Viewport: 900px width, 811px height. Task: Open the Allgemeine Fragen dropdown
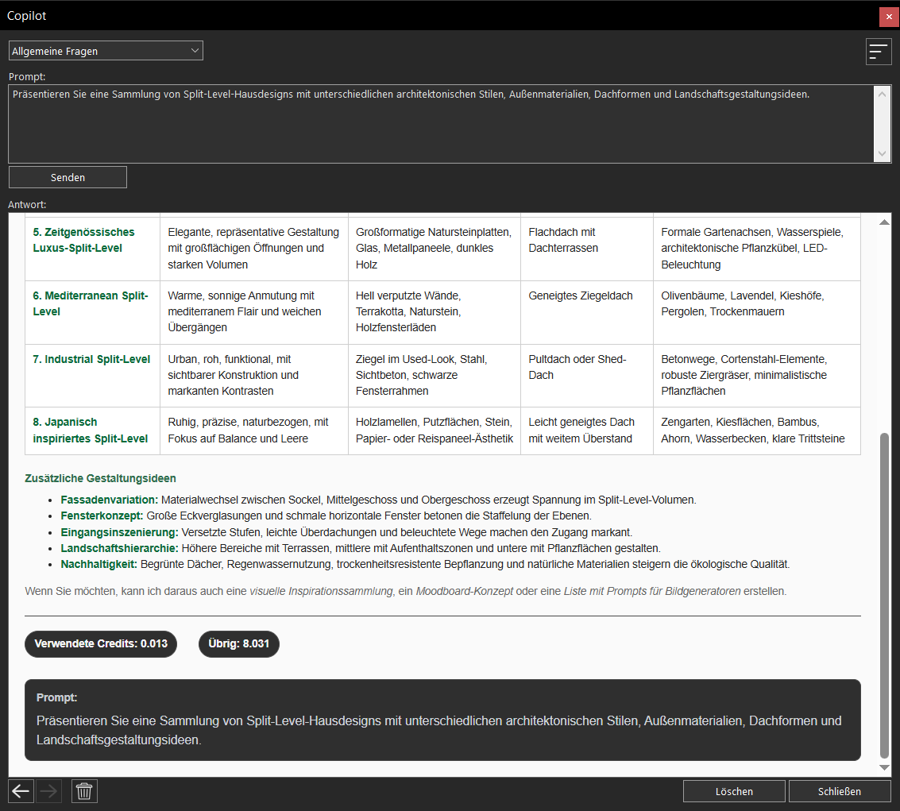coord(106,51)
